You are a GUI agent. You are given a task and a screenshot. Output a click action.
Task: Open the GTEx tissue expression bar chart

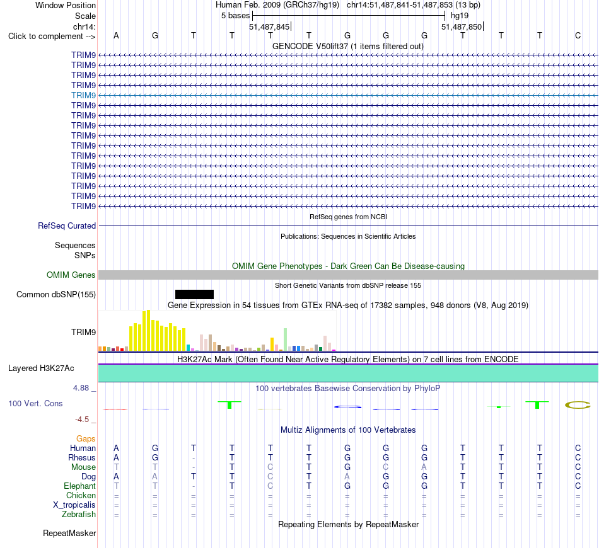(217, 331)
